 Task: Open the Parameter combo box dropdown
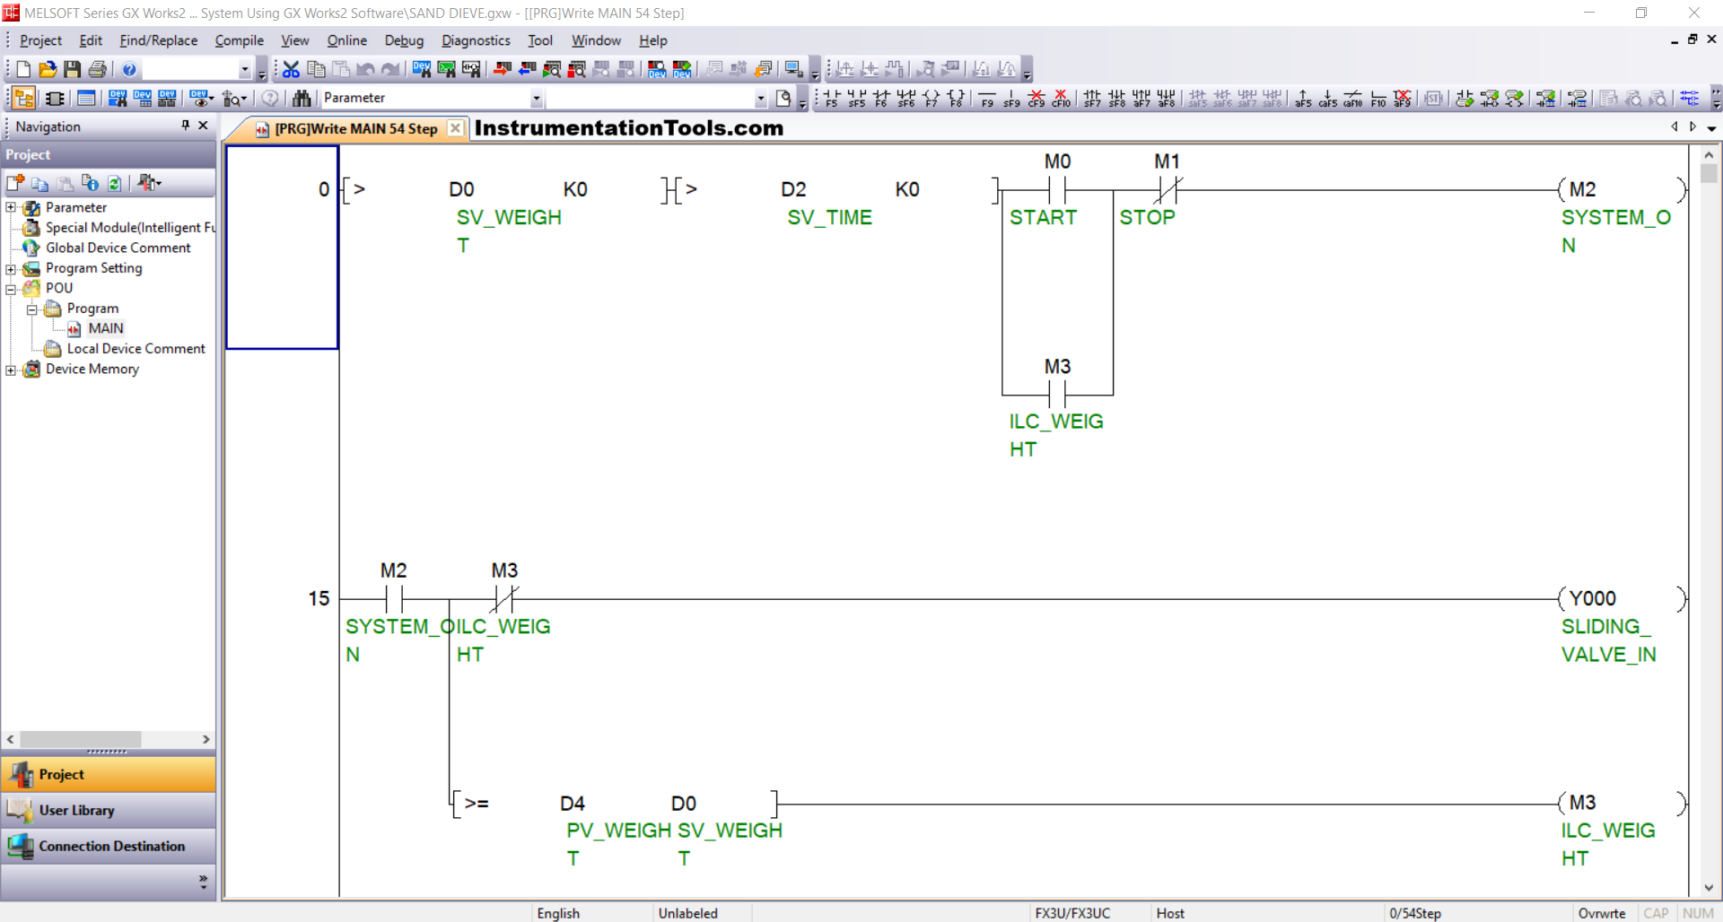(536, 98)
